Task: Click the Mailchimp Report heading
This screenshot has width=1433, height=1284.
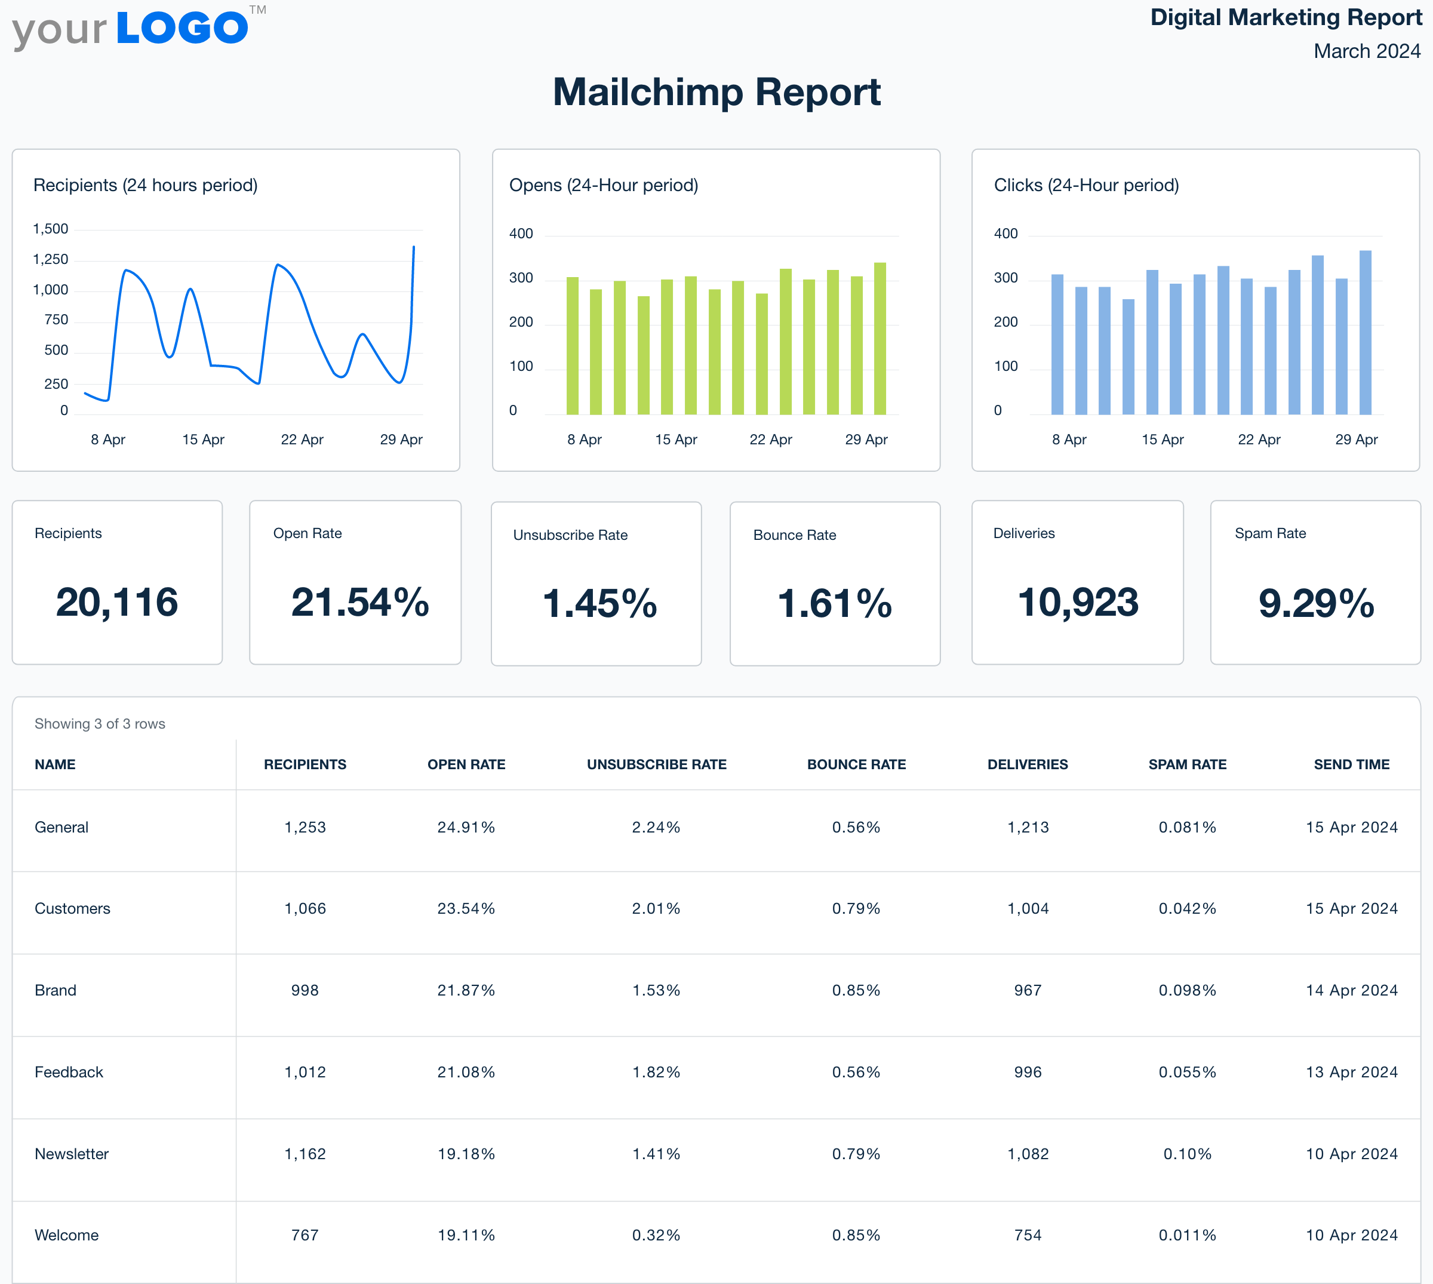Action: point(716,92)
